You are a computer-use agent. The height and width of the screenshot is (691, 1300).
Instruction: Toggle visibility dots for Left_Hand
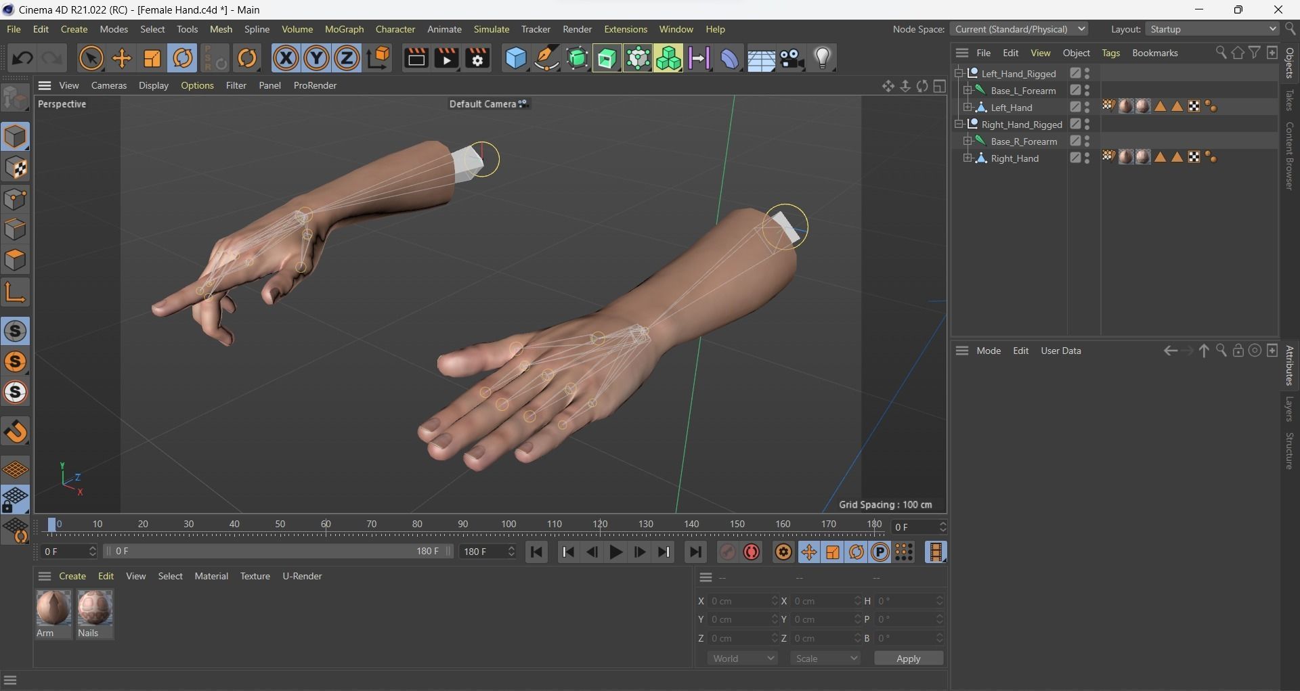pos(1087,107)
